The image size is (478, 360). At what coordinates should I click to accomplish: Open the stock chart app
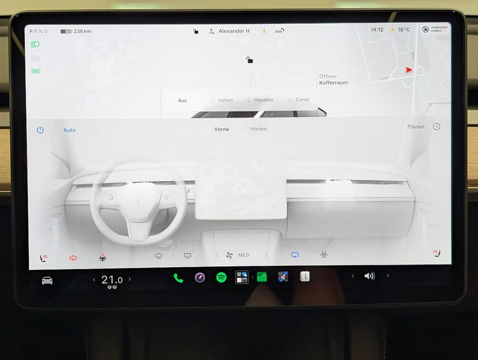(x=262, y=277)
